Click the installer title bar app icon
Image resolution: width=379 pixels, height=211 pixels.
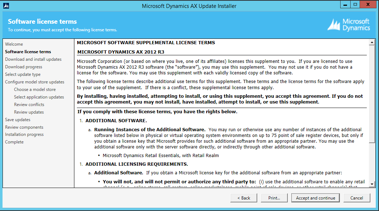click(x=6, y=5)
